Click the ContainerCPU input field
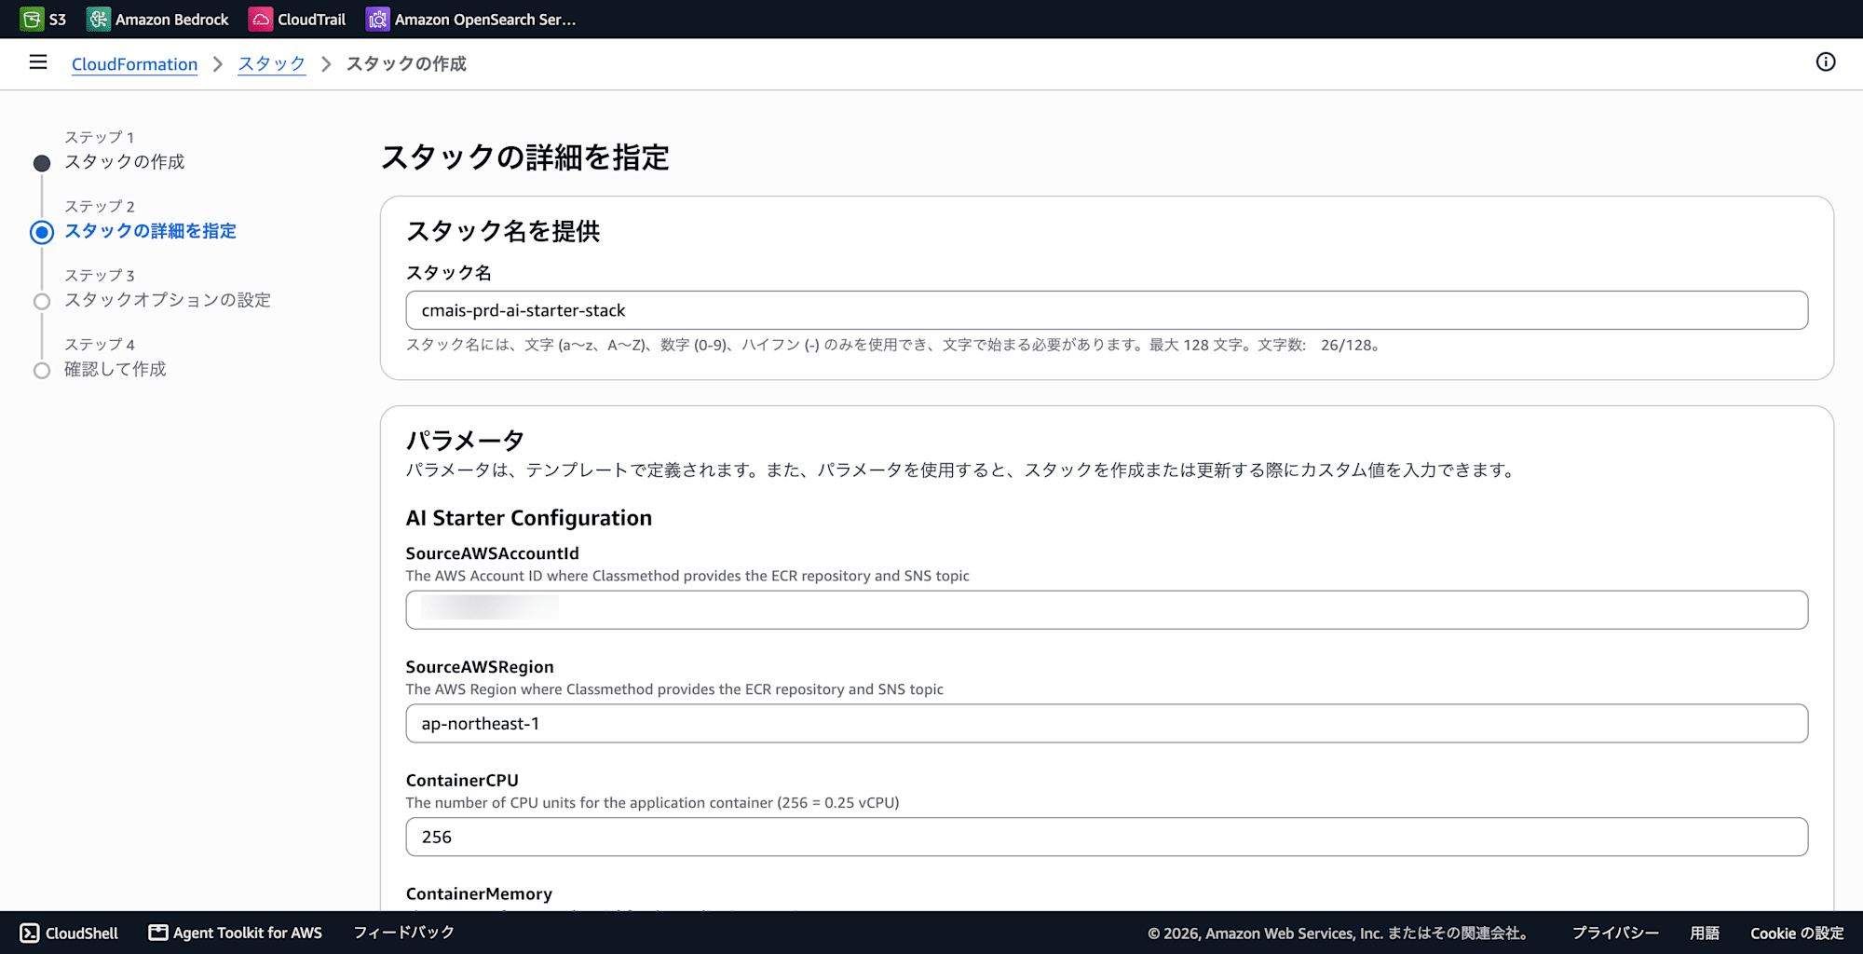Viewport: 1863px width, 954px height. coord(1107,838)
